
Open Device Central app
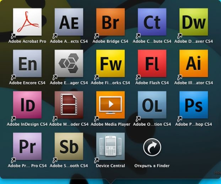(x=110, y=146)
